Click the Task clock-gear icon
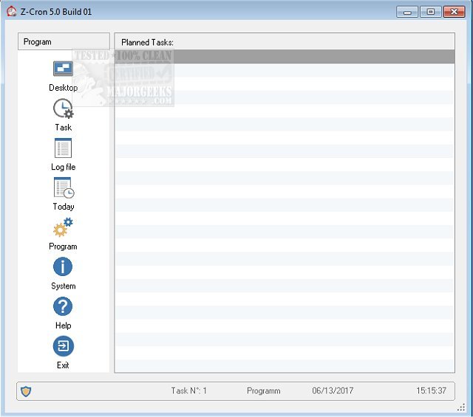This screenshot has width=473, height=417. coord(64,108)
